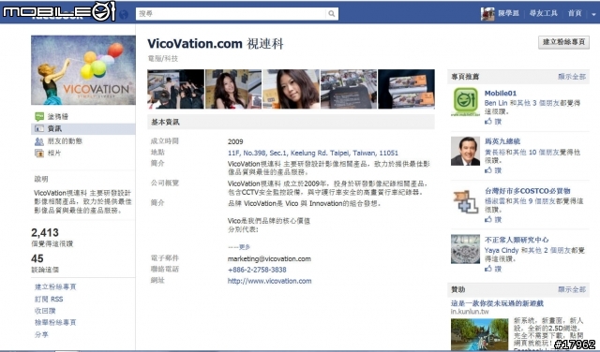Open 不正常人類研究中心 page link
The image size is (600, 352).
[517, 240]
